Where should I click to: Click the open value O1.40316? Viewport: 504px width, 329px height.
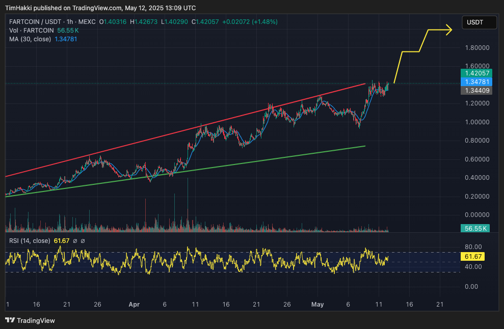click(x=113, y=22)
